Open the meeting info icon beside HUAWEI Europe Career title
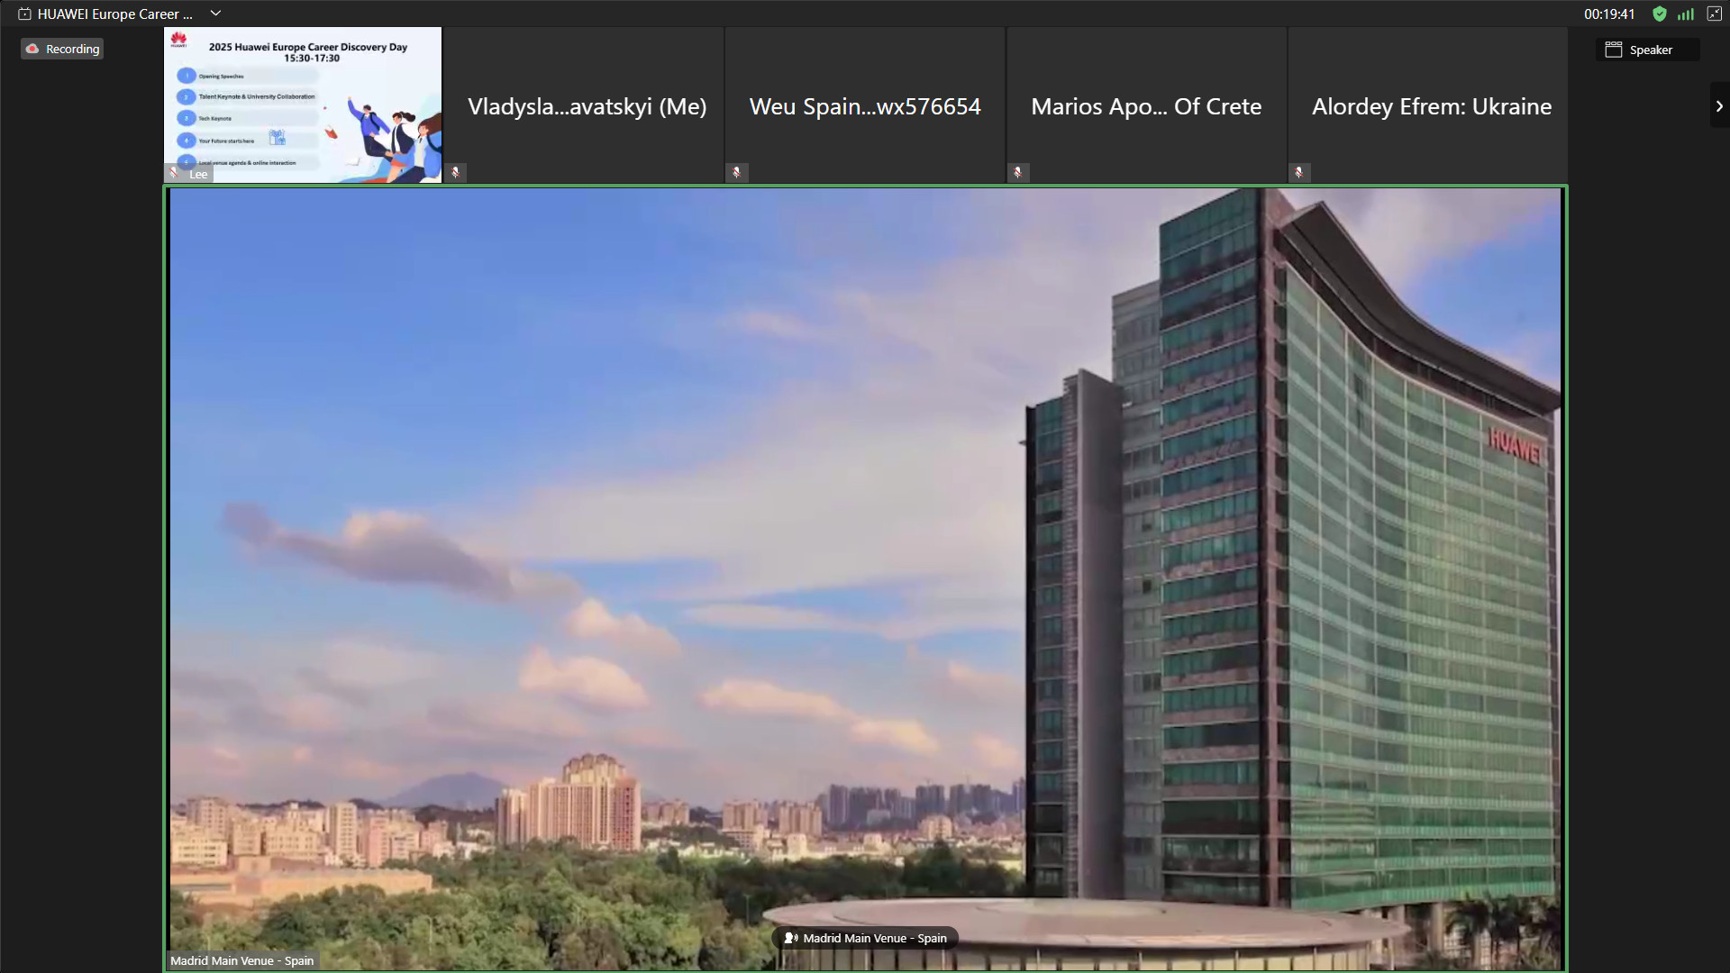 (x=24, y=14)
